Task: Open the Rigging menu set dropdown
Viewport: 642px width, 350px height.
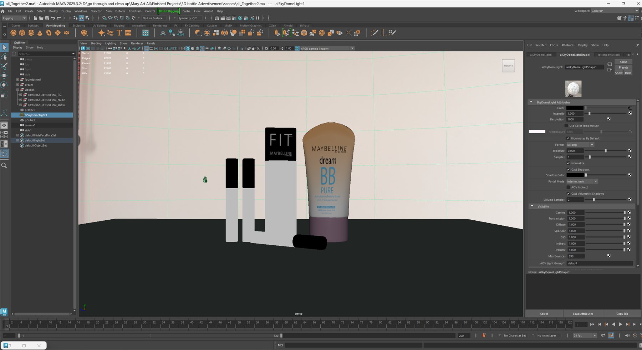Action: click(14, 18)
